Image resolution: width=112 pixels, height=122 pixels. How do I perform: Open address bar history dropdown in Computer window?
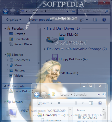click(67, 11)
